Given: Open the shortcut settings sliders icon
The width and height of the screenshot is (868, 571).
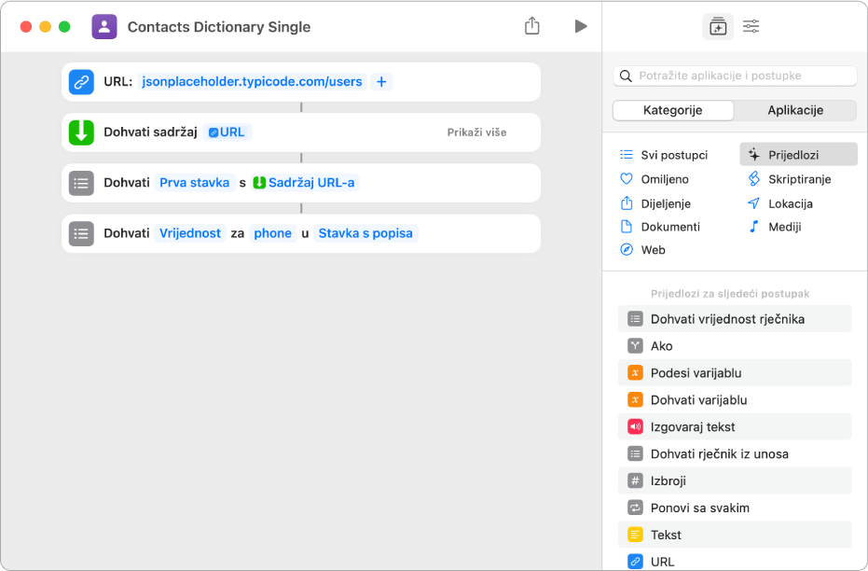Looking at the screenshot, I should tap(751, 27).
